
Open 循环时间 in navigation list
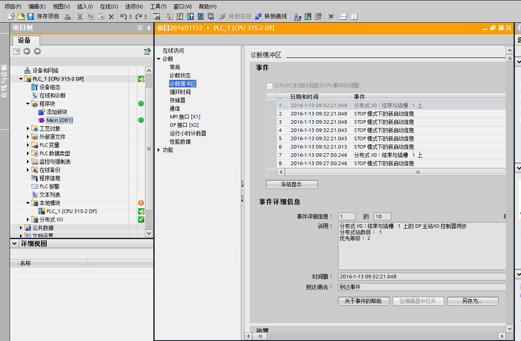click(x=180, y=92)
